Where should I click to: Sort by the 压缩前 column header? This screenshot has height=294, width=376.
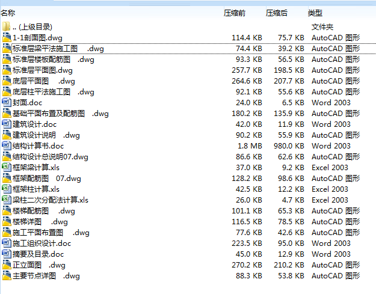(x=235, y=13)
